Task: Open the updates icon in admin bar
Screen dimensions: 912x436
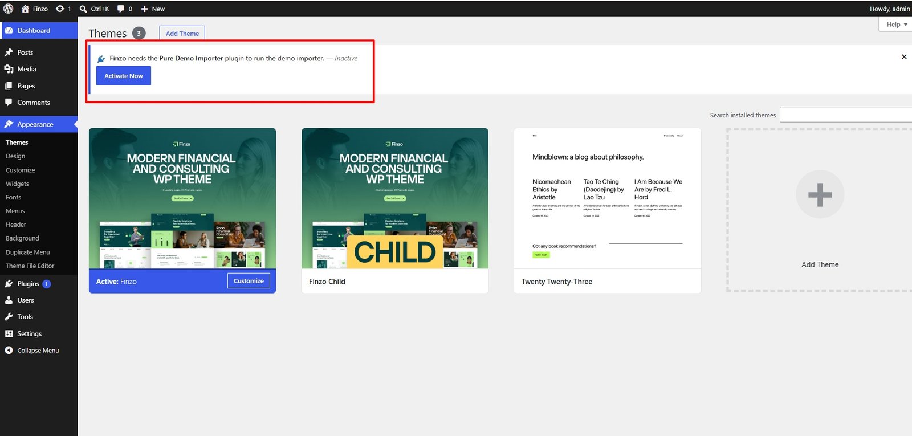Action: coord(60,9)
